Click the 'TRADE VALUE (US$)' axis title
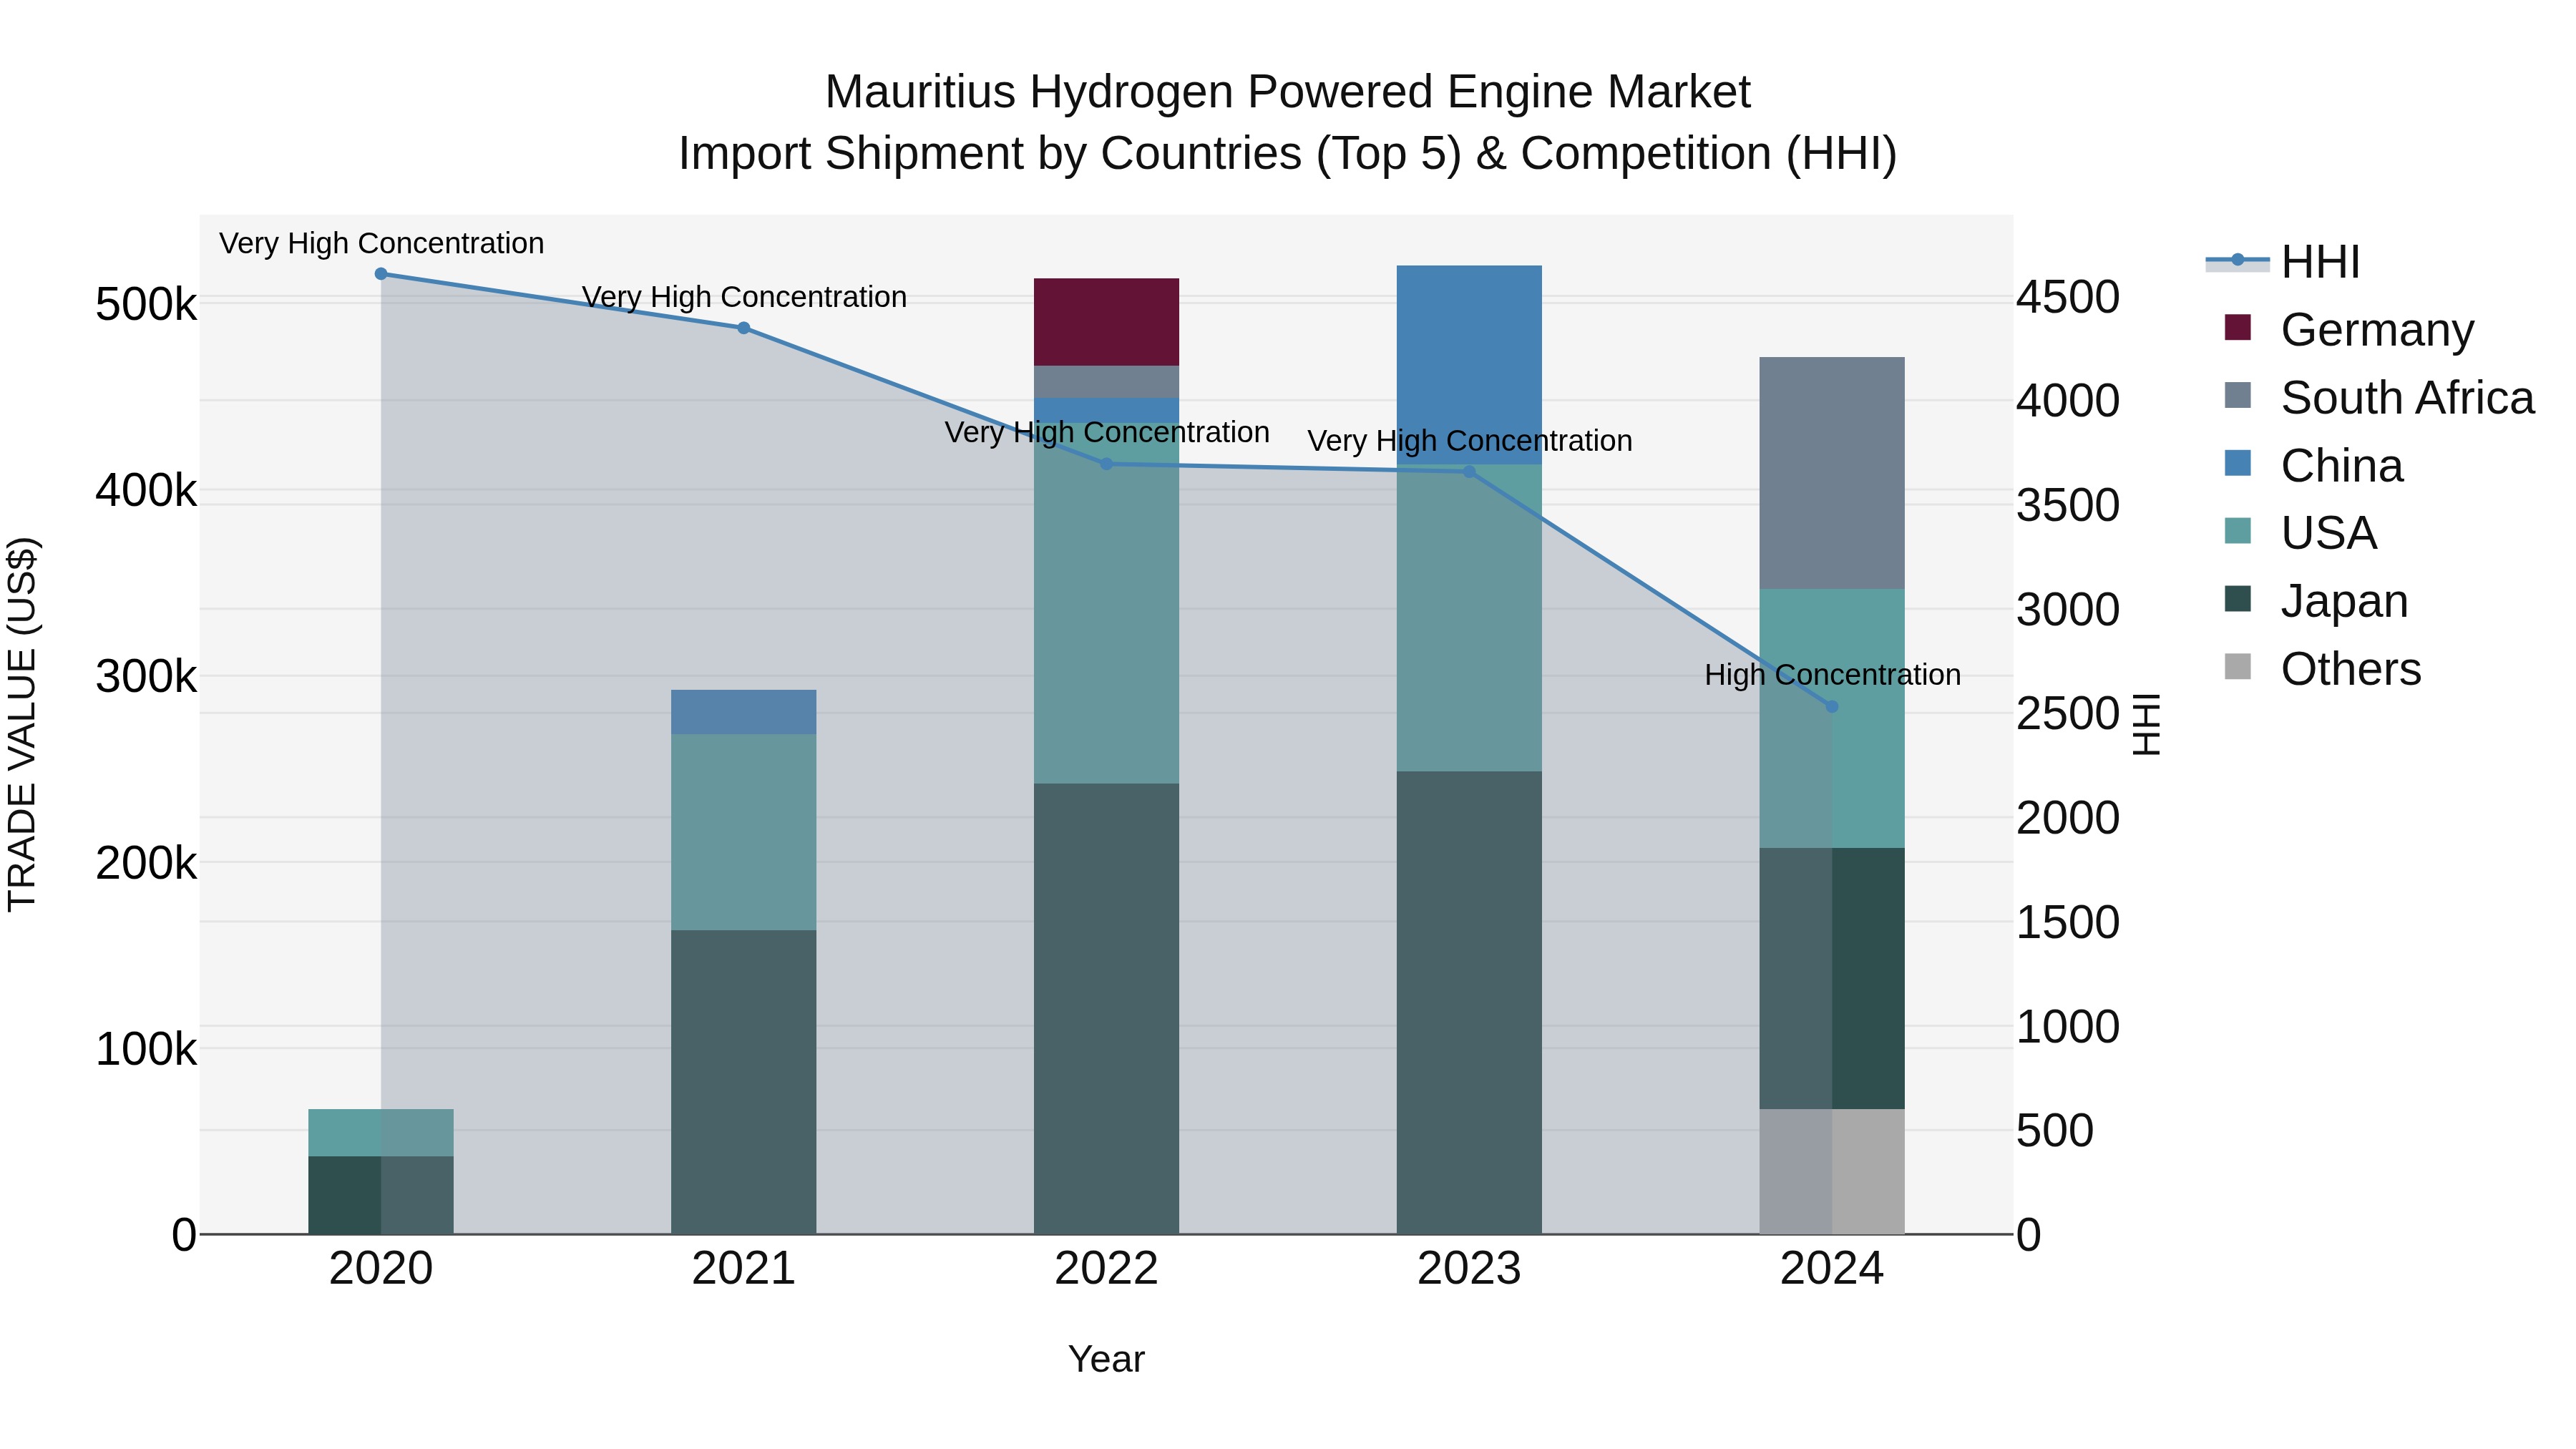Viewport: 2576px width, 1449px height. coord(22,725)
